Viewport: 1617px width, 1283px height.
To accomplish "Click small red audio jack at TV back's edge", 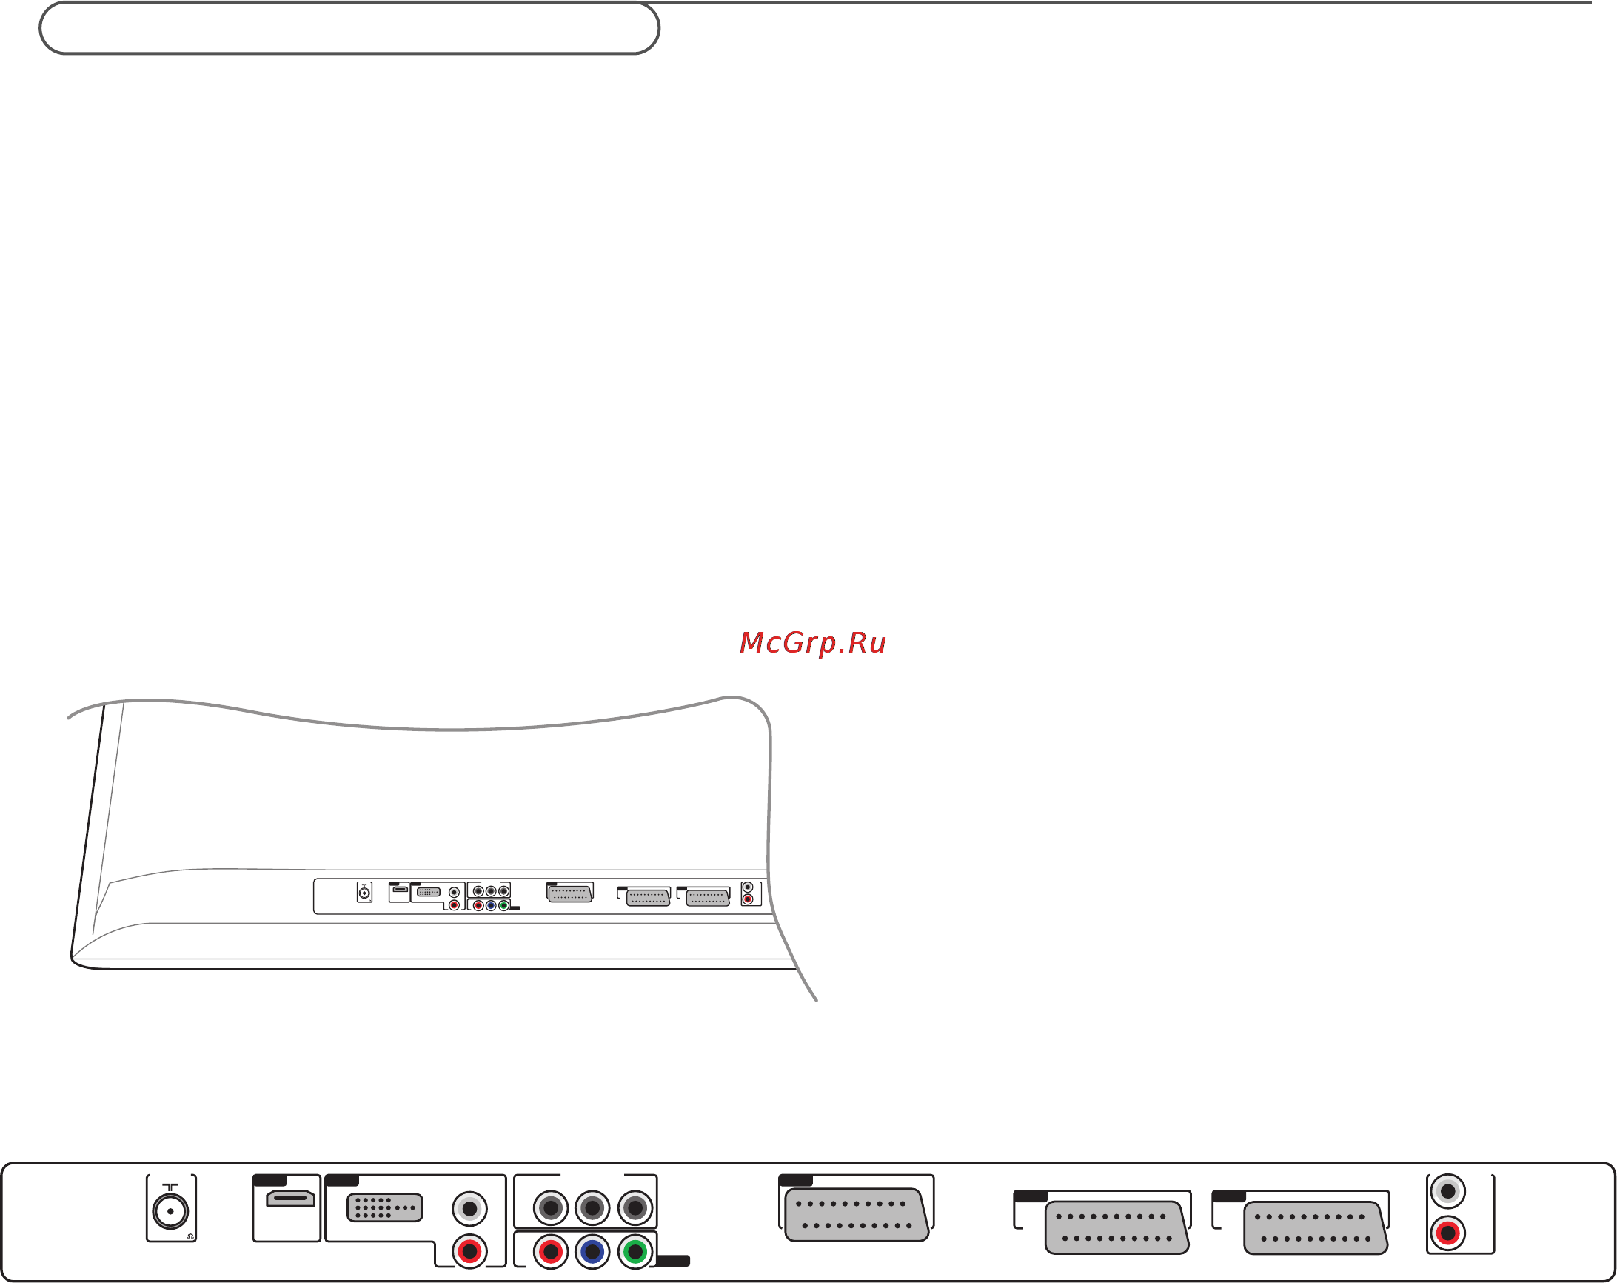I will click(748, 899).
